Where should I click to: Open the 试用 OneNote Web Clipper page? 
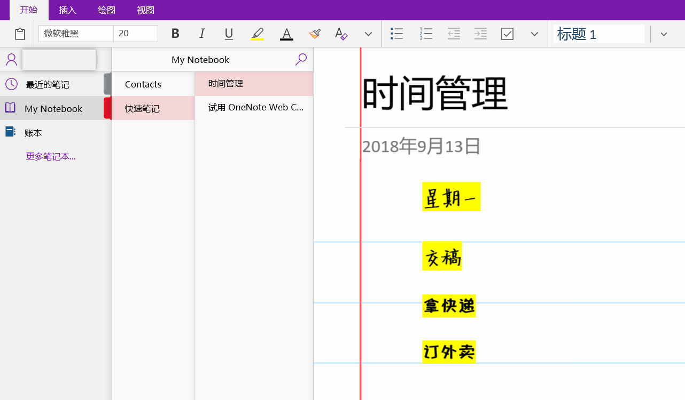(256, 107)
